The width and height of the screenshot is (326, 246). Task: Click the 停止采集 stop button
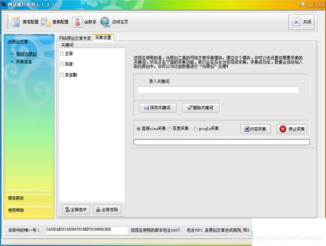click(x=292, y=129)
